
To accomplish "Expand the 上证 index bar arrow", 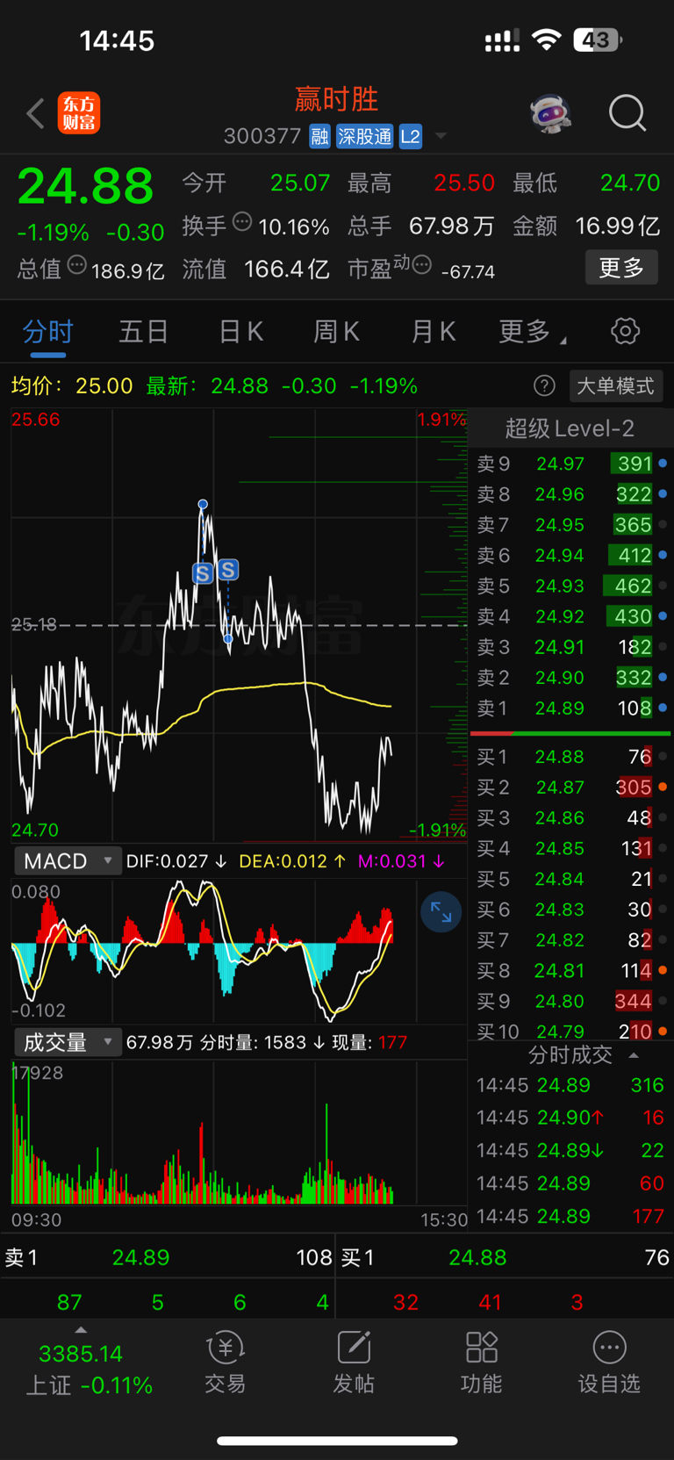I will (81, 1330).
